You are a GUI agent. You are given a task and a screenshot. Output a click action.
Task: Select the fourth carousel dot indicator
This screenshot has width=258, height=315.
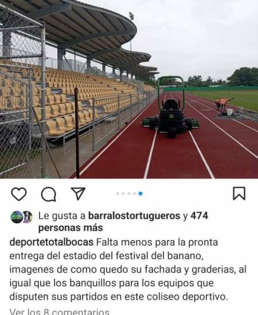135,194
